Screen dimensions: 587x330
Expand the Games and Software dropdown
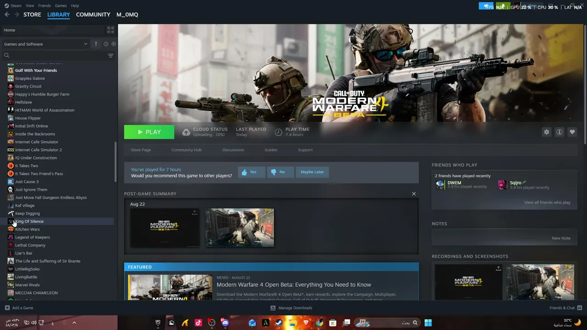pos(45,44)
